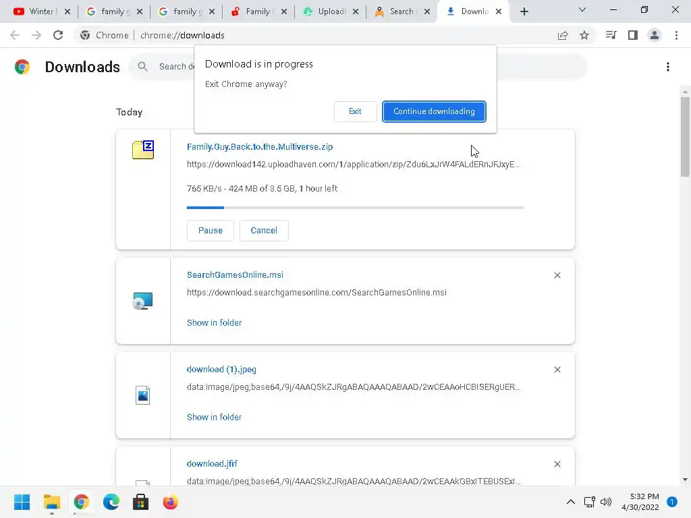Click the search downloads magnifier icon
This screenshot has height=518, width=691.
[x=142, y=67]
